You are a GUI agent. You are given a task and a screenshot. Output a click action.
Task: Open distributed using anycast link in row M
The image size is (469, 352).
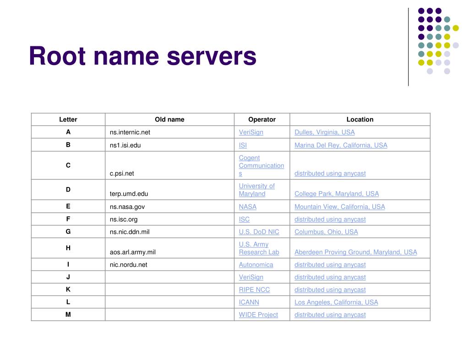click(330, 315)
